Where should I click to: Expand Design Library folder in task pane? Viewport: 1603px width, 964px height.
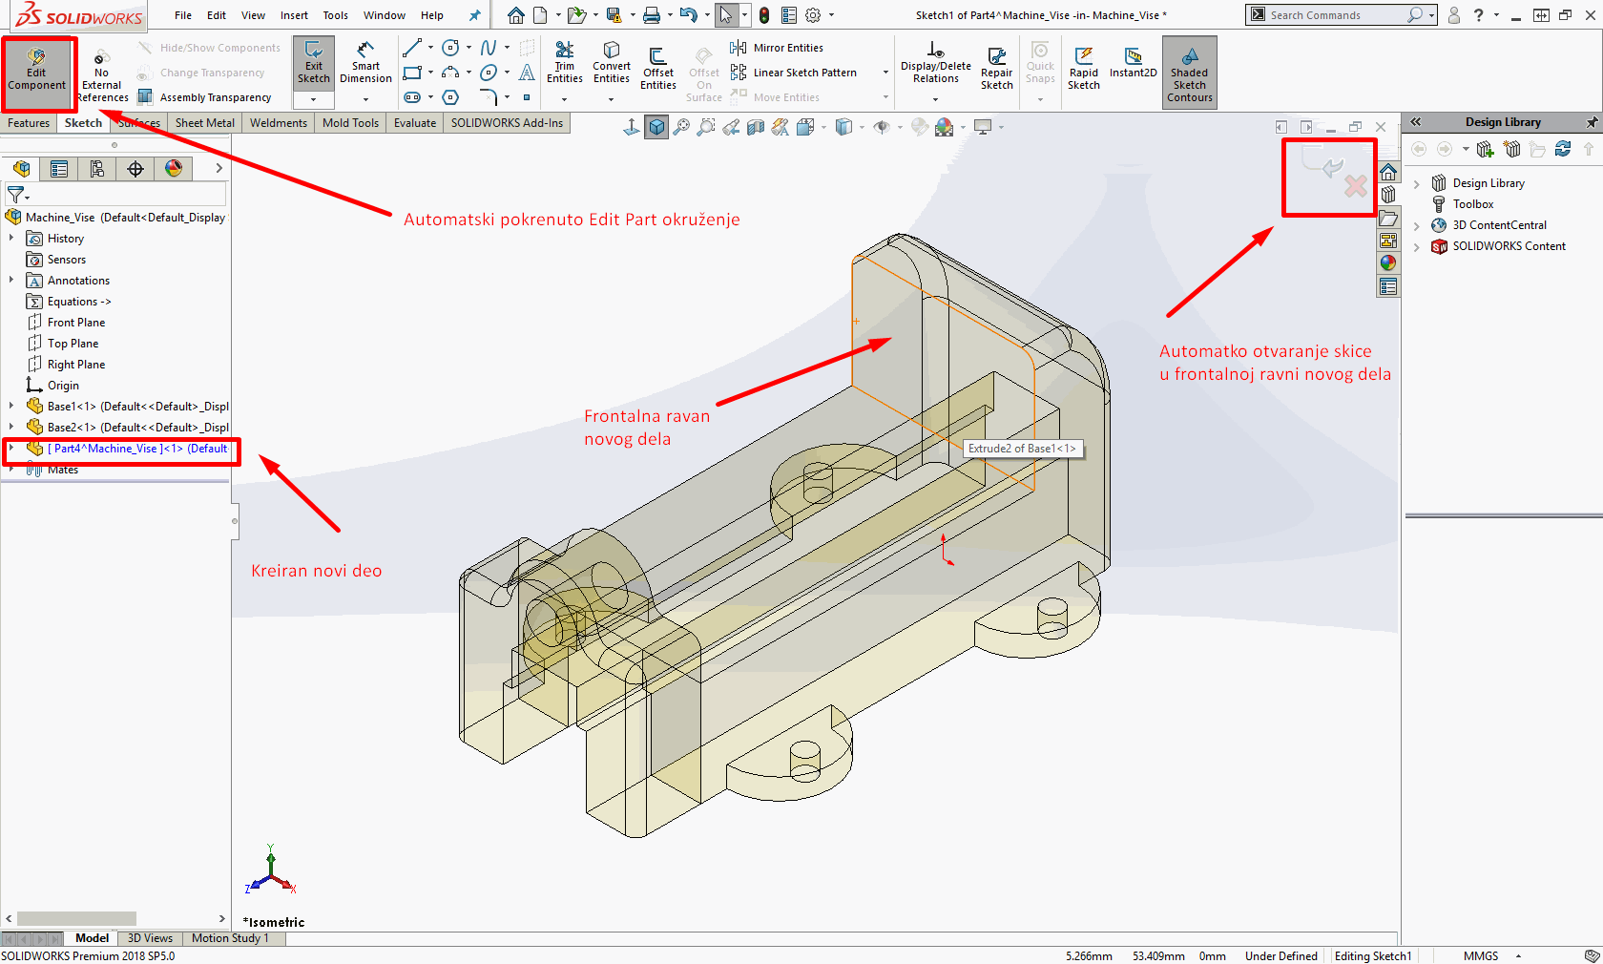pyautogui.click(x=1417, y=183)
